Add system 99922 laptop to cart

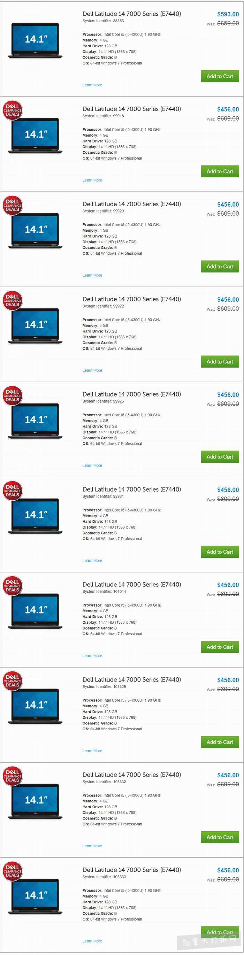[x=220, y=362]
